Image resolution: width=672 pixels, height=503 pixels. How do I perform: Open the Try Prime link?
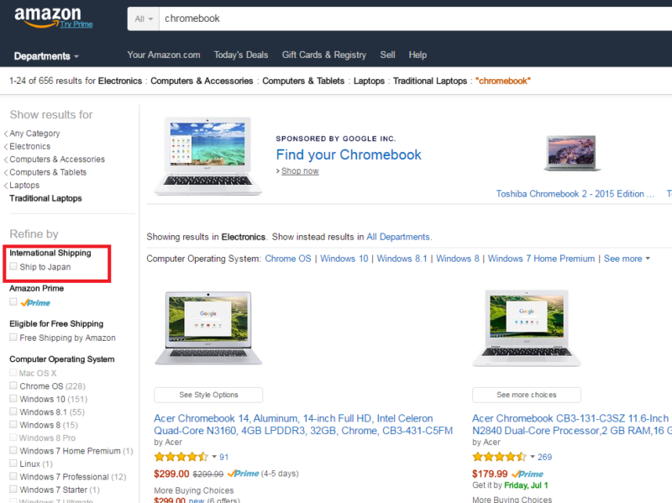76,24
